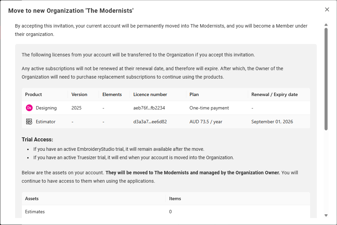
Task: Click the Estimator product name
Action: 46,122
